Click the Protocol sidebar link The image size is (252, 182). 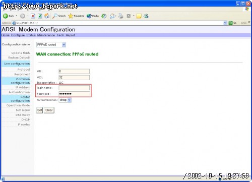[24, 70]
